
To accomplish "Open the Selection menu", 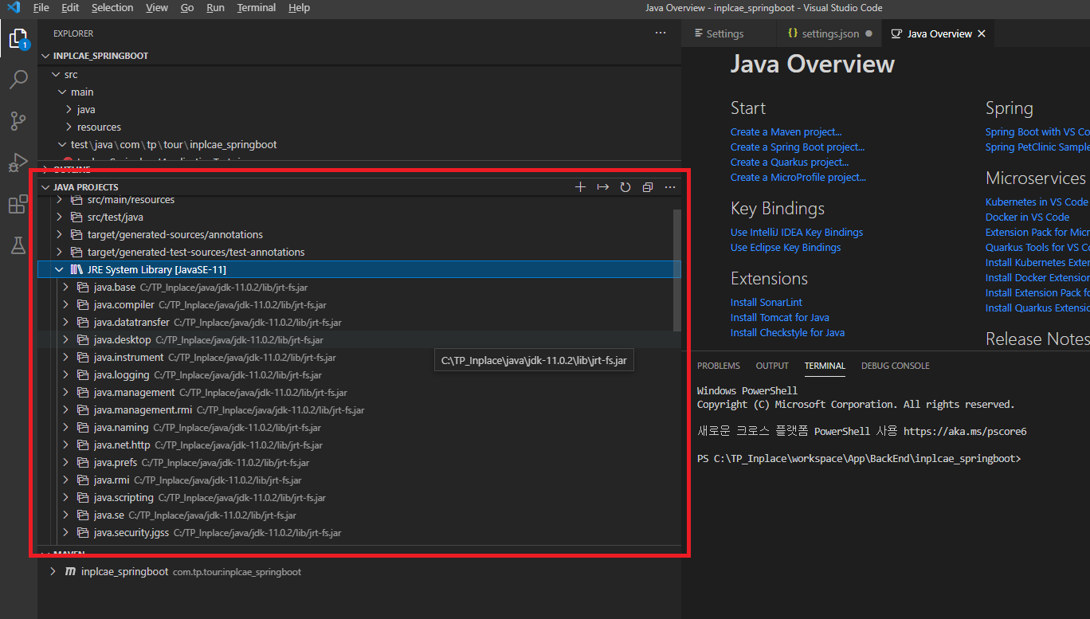I will (112, 8).
